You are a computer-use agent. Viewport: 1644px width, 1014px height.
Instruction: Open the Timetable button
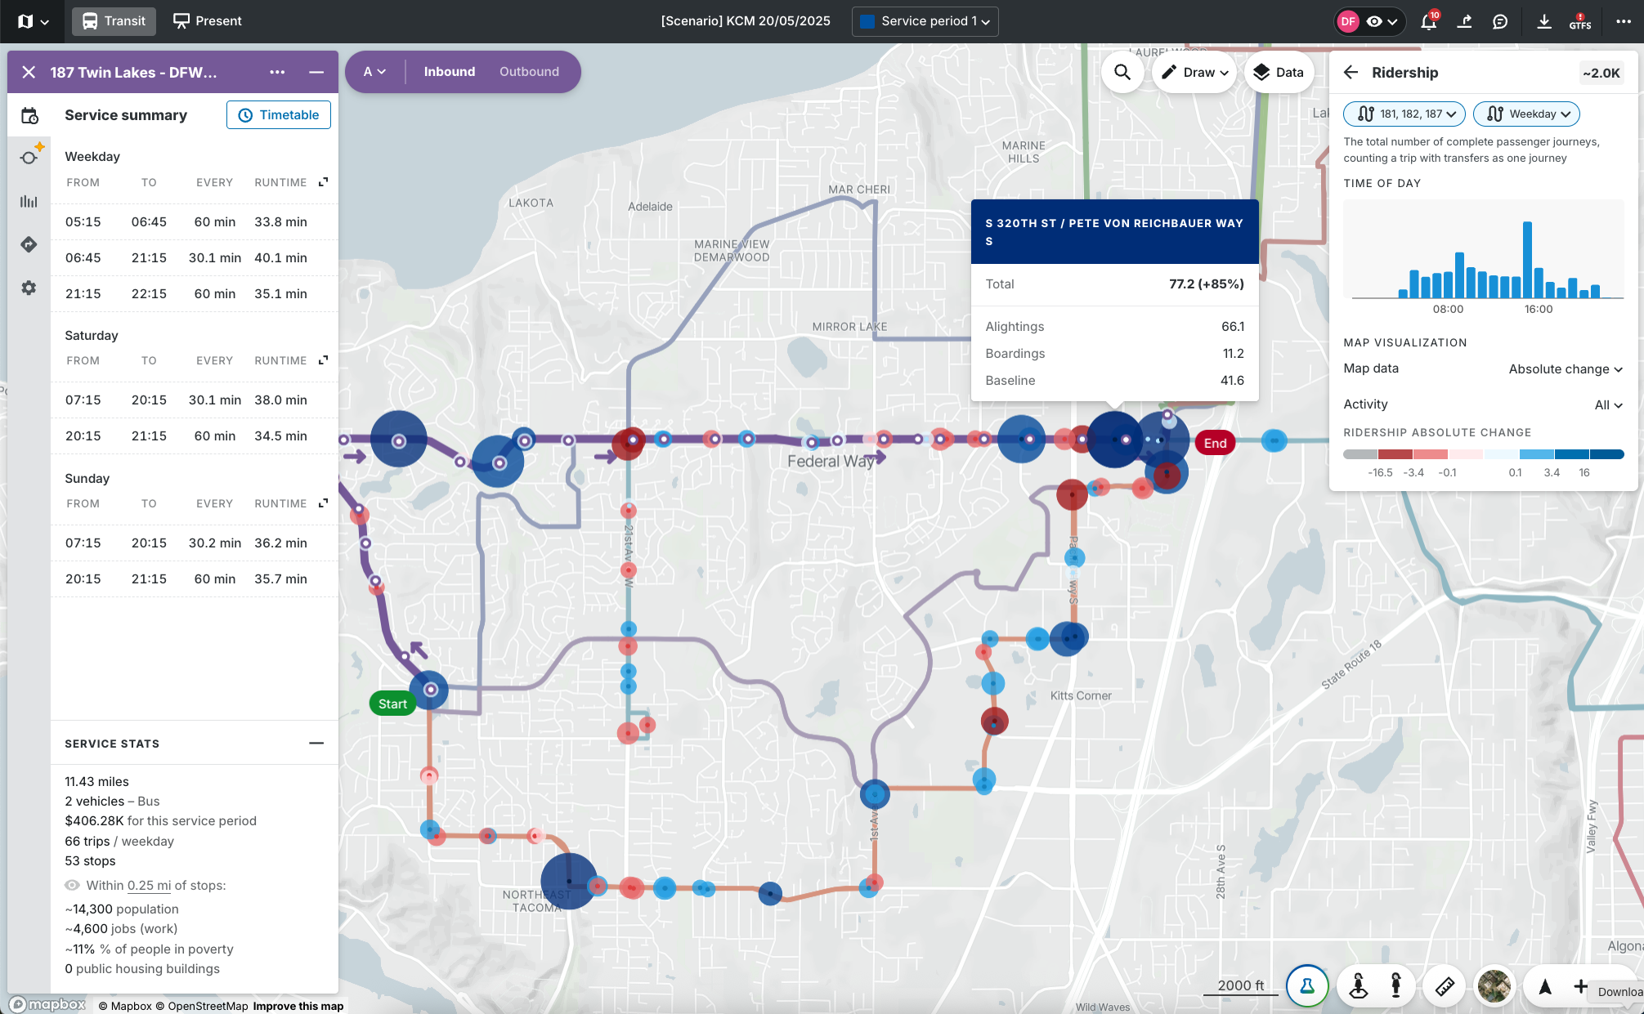(279, 115)
